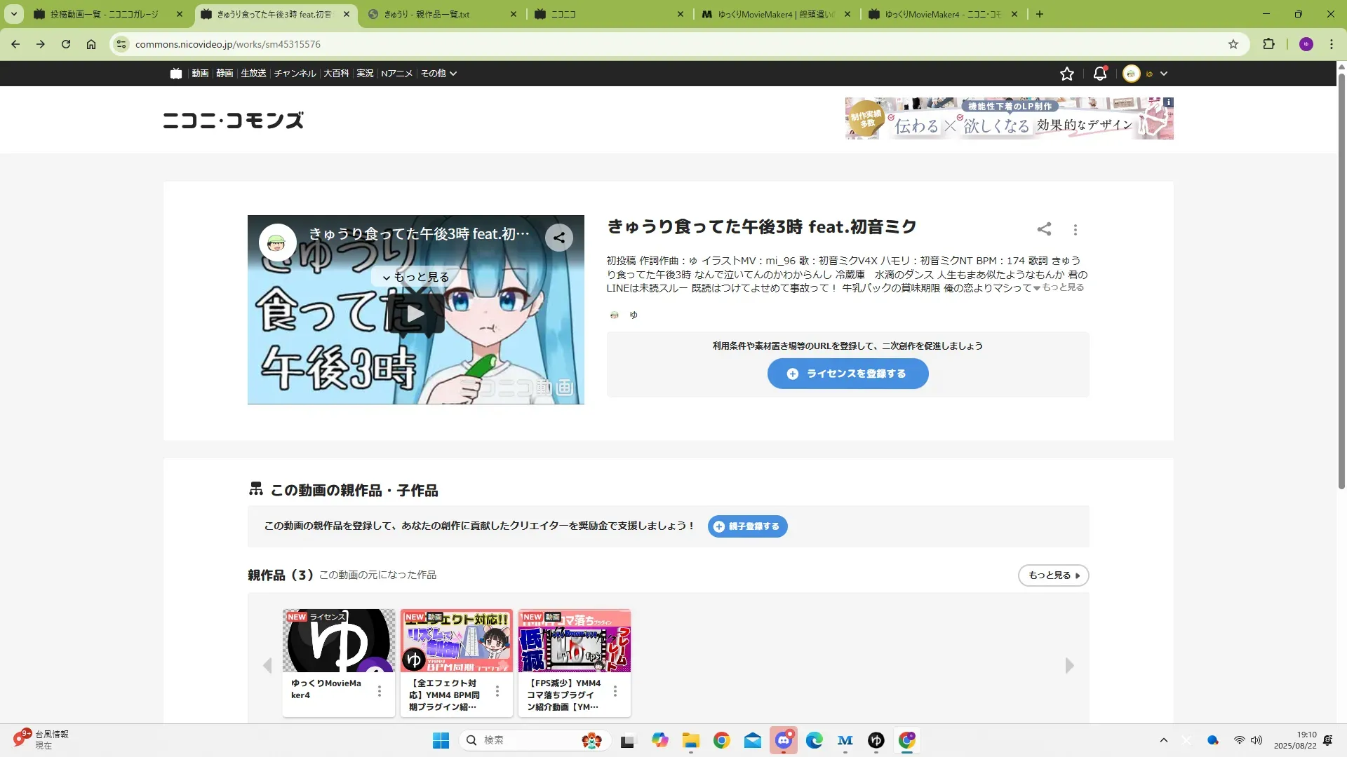The image size is (1347, 757).
Task: Open the BPM同期プラグイン thumbnail
Action: (x=456, y=641)
